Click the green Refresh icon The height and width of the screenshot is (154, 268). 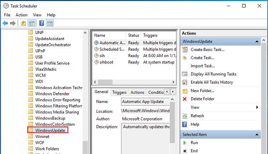[185, 116]
